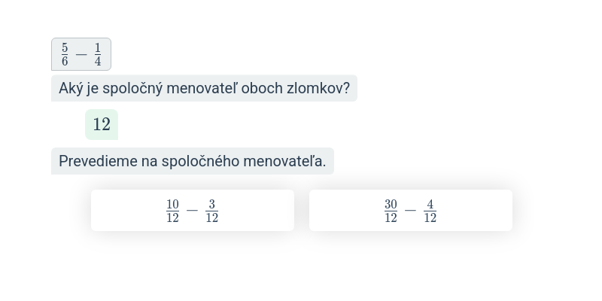Click the fraction 30/12 in the right option
Viewport: 602px width, 301px height.
coord(391,211)
